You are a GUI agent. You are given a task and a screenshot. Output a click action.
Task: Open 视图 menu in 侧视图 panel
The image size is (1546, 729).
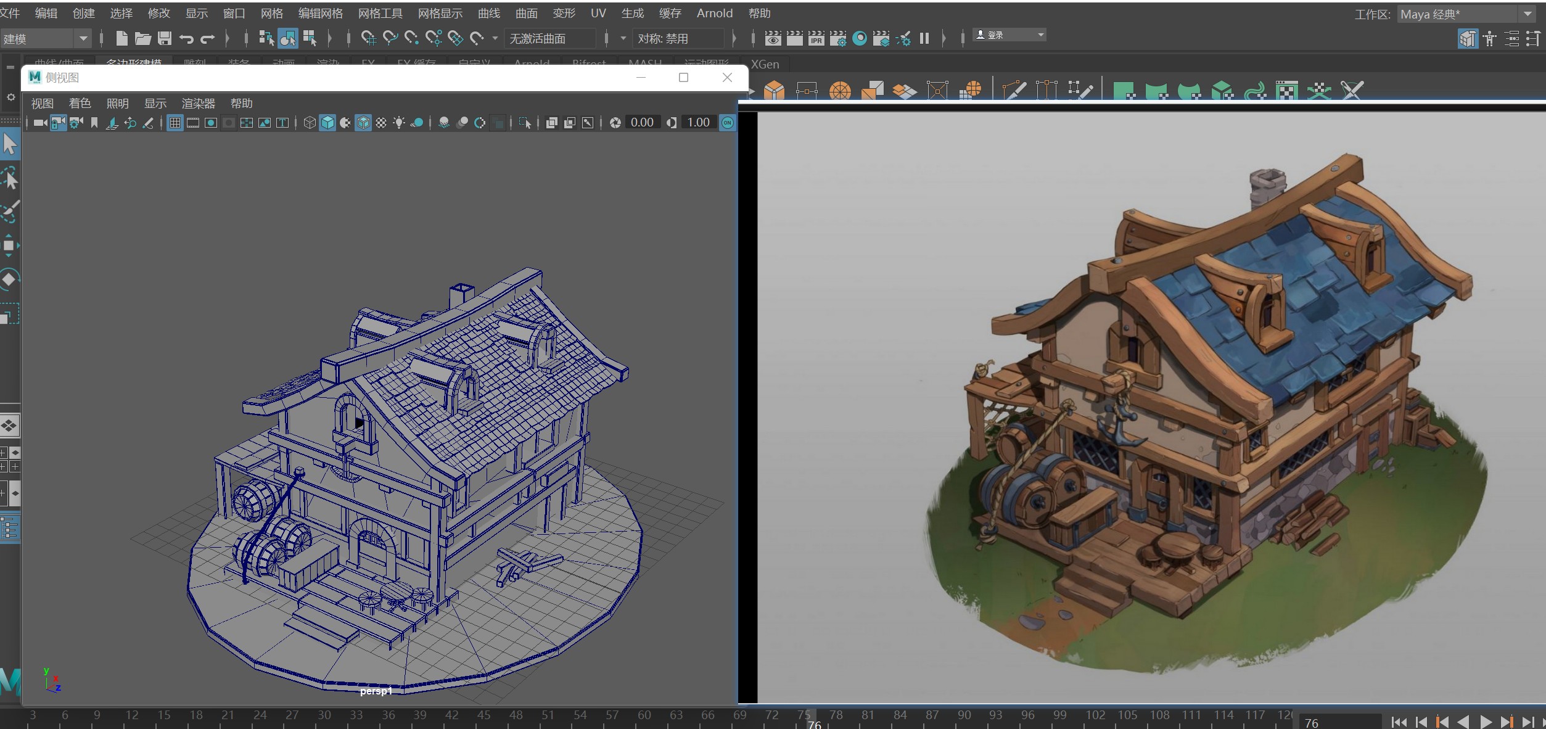click(42, 104)
